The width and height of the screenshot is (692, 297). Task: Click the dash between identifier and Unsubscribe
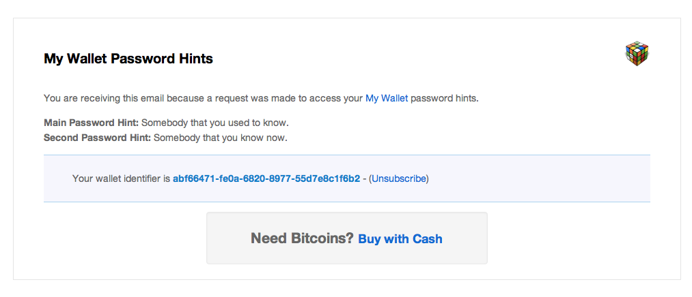point(365,178)
